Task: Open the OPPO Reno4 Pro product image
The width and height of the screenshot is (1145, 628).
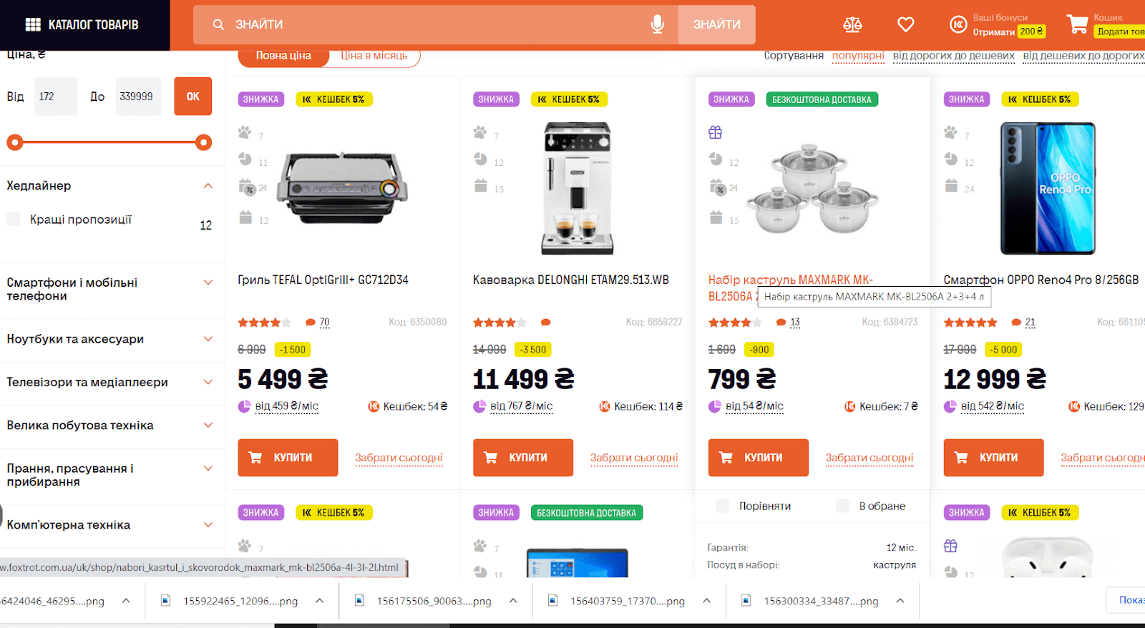Action: (x=1048, y=188)
